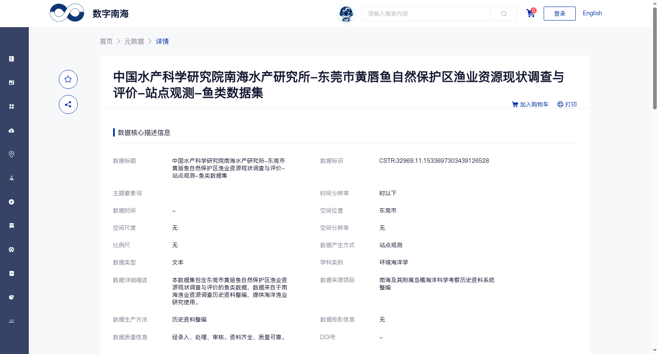This screenshot has height=354, width=658.
Task: Click the 文本 data type value
Action: (178, 262)
